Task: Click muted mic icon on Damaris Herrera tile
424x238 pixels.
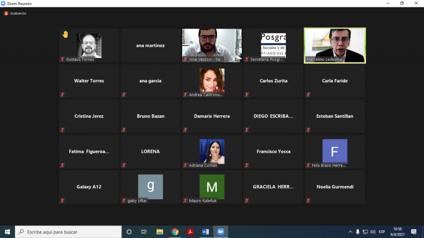Action: coord(185,130)
